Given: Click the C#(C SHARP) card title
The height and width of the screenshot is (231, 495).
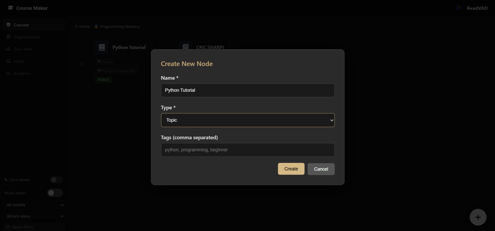Looking at the screenshot, I should click(x=210, y=47).
